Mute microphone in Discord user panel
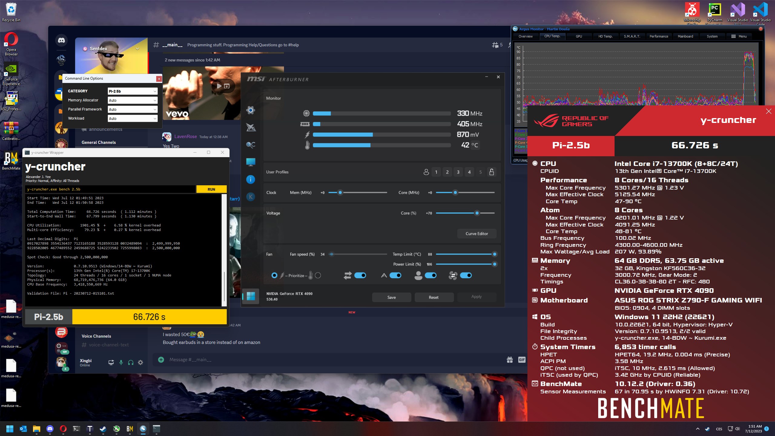Screen dimensions: 775x436 point(121,362)
